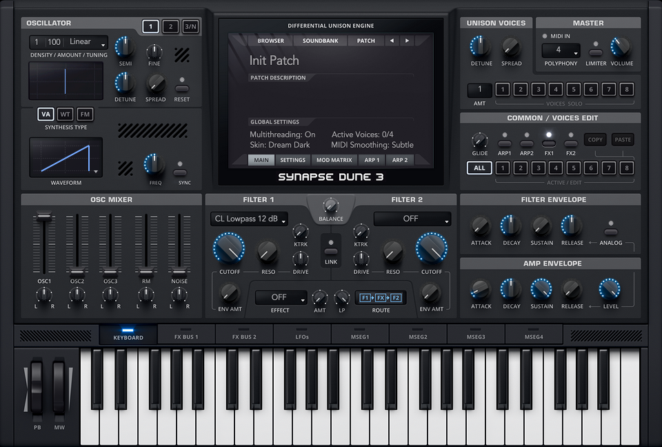
Task: Click the Filter 1 DRIVE knob
Action: pyautogui.click(x=300, y=259)
